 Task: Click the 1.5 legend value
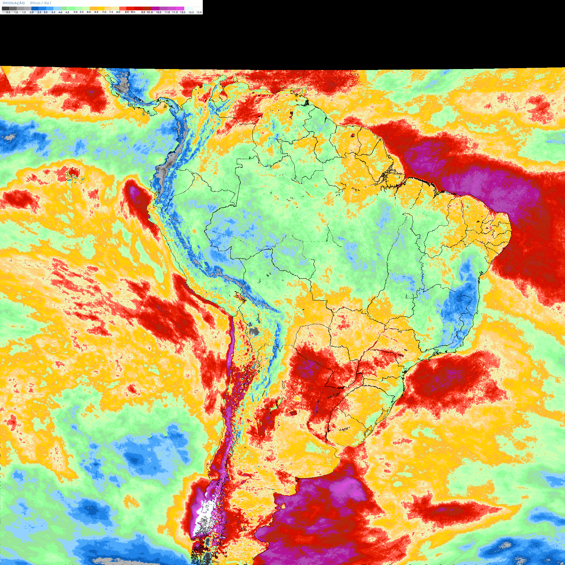click(24, 12)
